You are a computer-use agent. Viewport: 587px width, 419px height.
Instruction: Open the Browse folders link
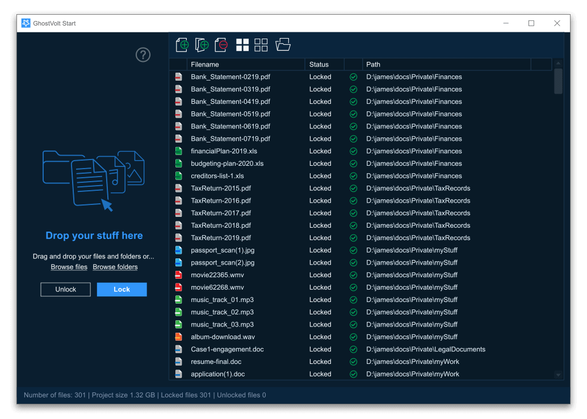[x=115, y=267]
